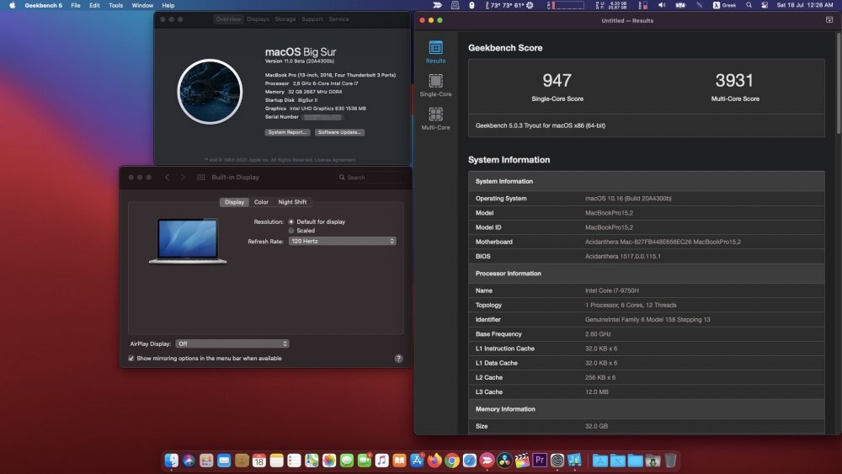Viewport: 842px width, 474px height.
Task: Open Finder from the Dock
Action: point(171,461)
